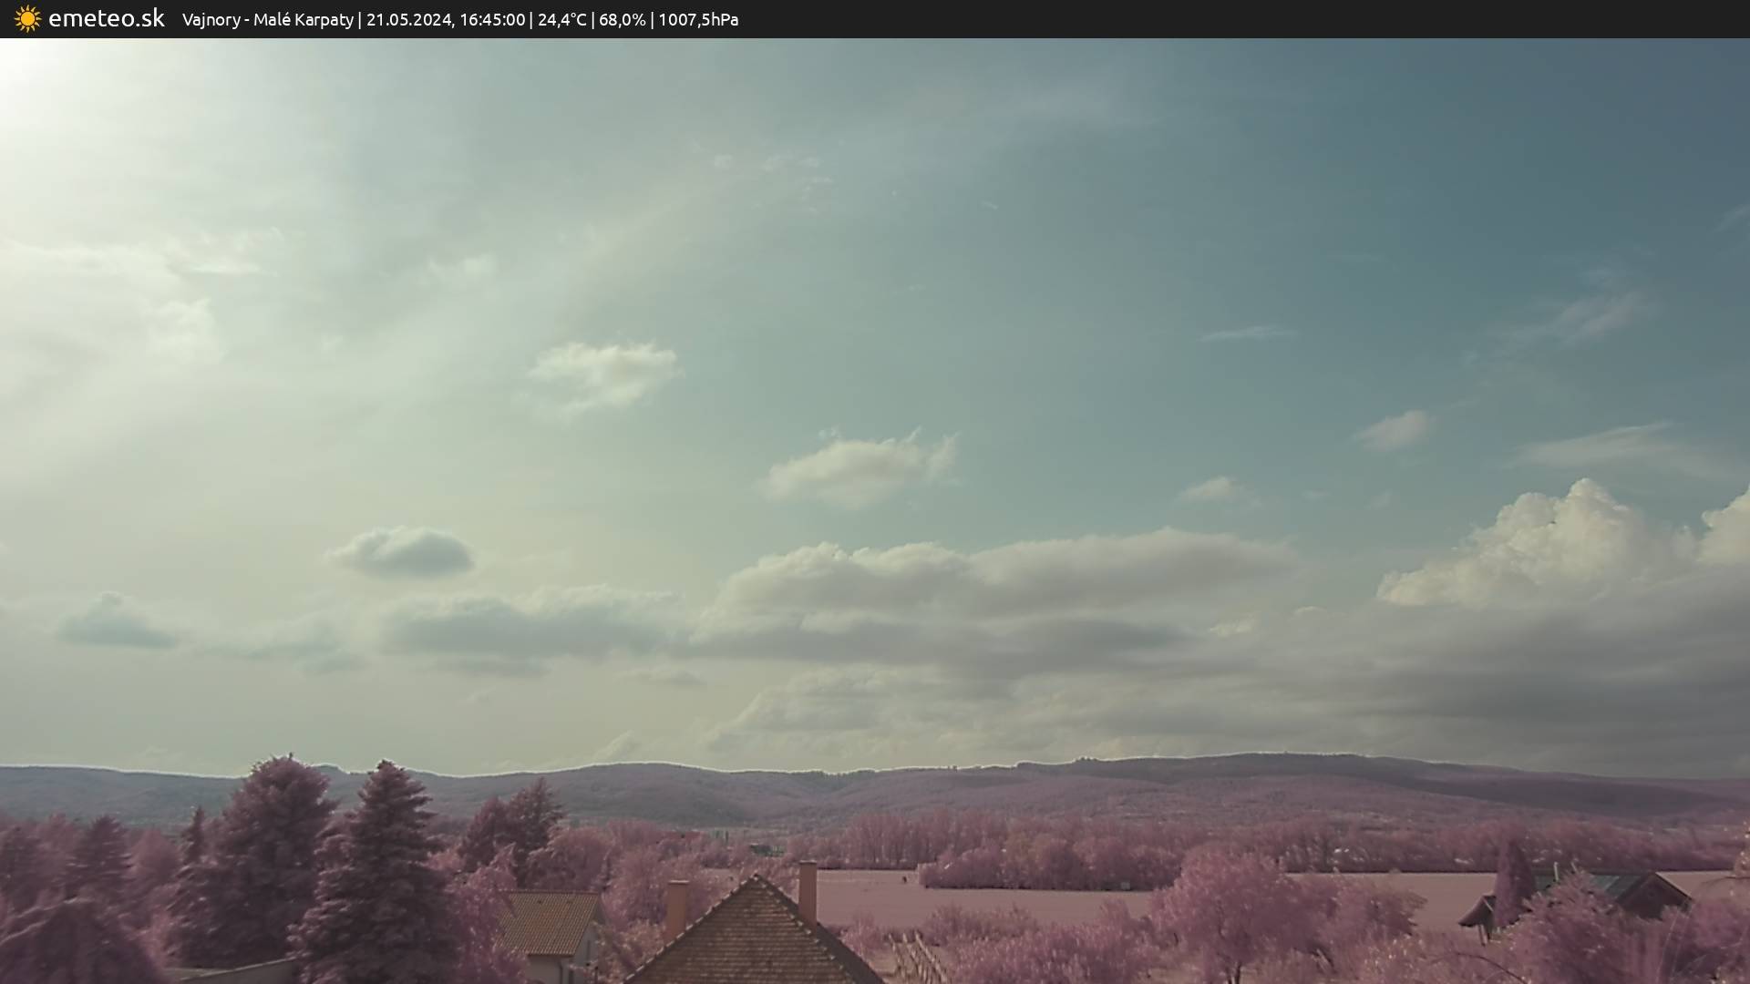Click the peak of the central tiled roof

point(755,879)
